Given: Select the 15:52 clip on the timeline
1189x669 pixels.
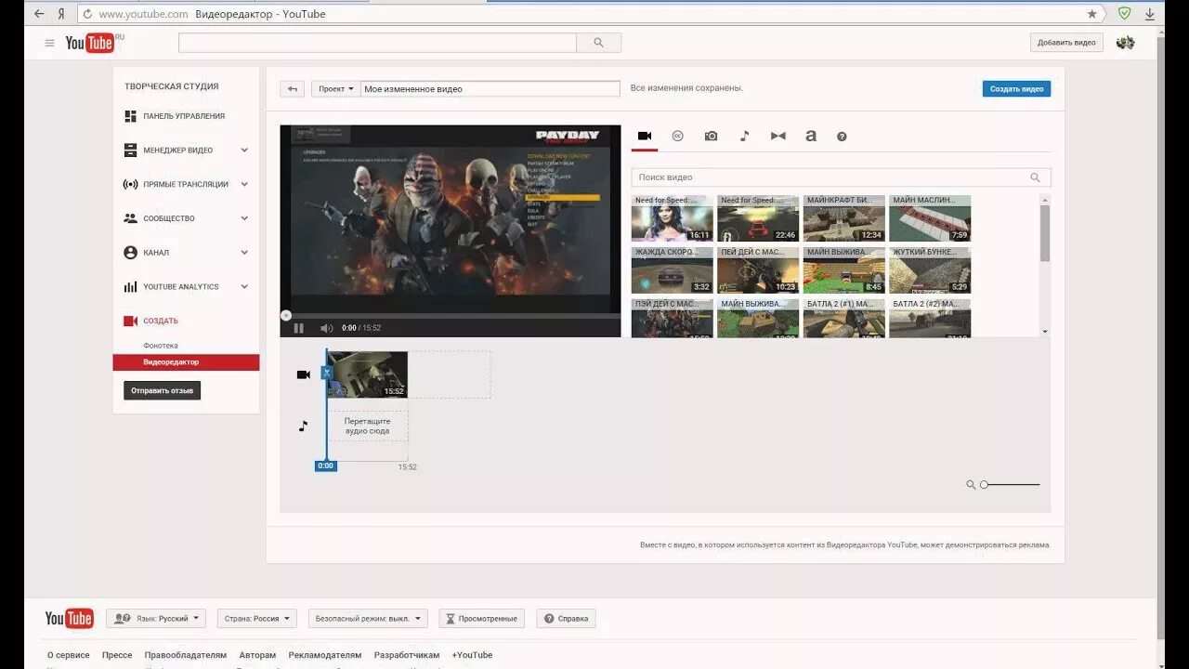Looking at the screenshot, I should tap(368, 374).
